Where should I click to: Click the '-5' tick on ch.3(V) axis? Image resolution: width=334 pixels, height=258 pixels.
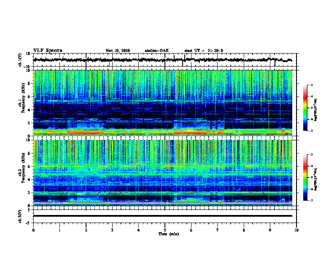[x=28, y=223]
